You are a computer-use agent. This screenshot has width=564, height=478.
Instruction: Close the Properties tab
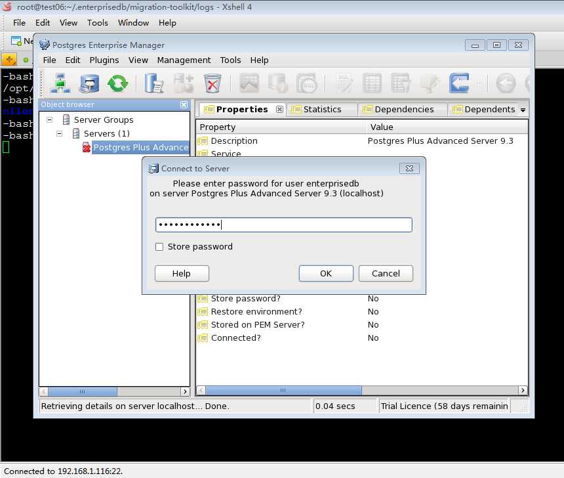tap(279, 109)
